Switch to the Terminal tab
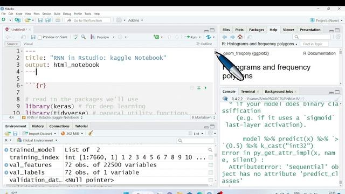This screenshot has height=194, width=345. click(248, 92)
